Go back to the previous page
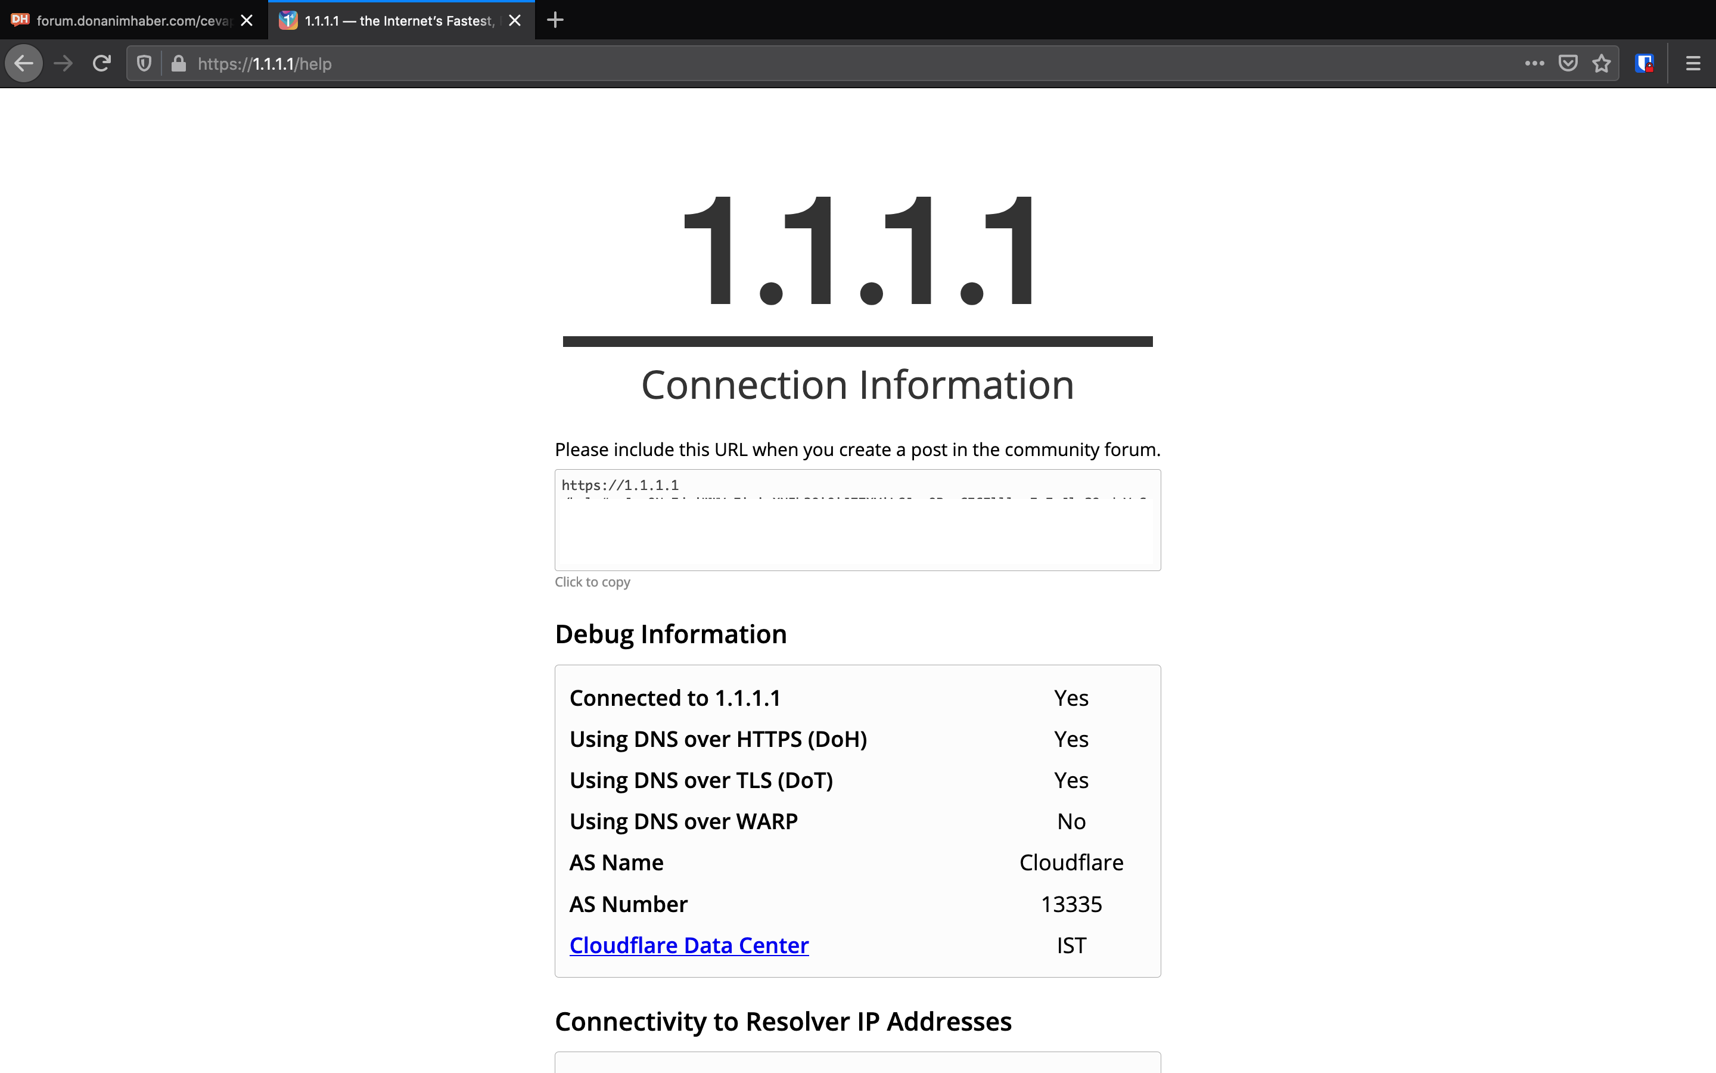 point(24,64)
